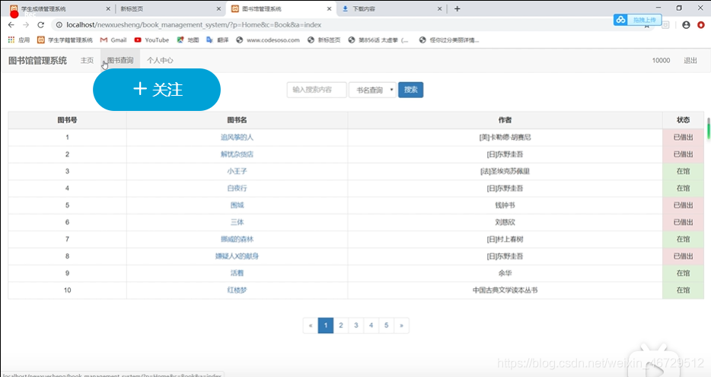
Task: Go to previous page with « button
Action: tap(311, 325)
